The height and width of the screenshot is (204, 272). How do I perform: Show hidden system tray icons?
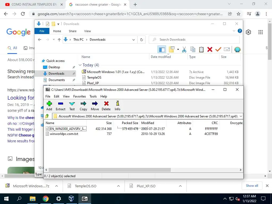point(225,199)
